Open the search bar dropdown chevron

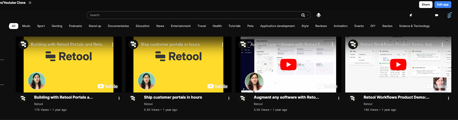(308, 15)
